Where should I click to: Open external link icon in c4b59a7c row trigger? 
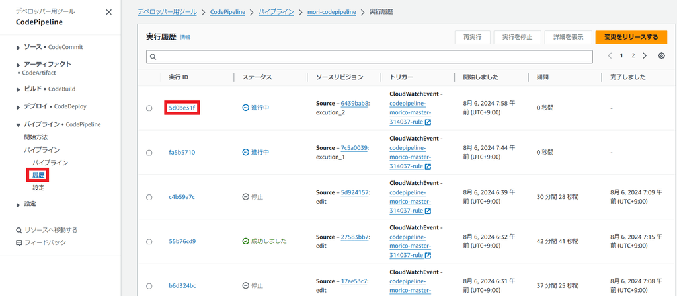[428, 211]
